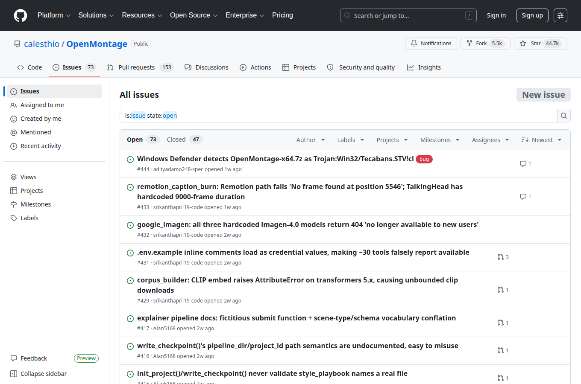Viewport: 581px width, 384px height.
Task: Select Created by me in sidebar
Action: coord(55,119)
